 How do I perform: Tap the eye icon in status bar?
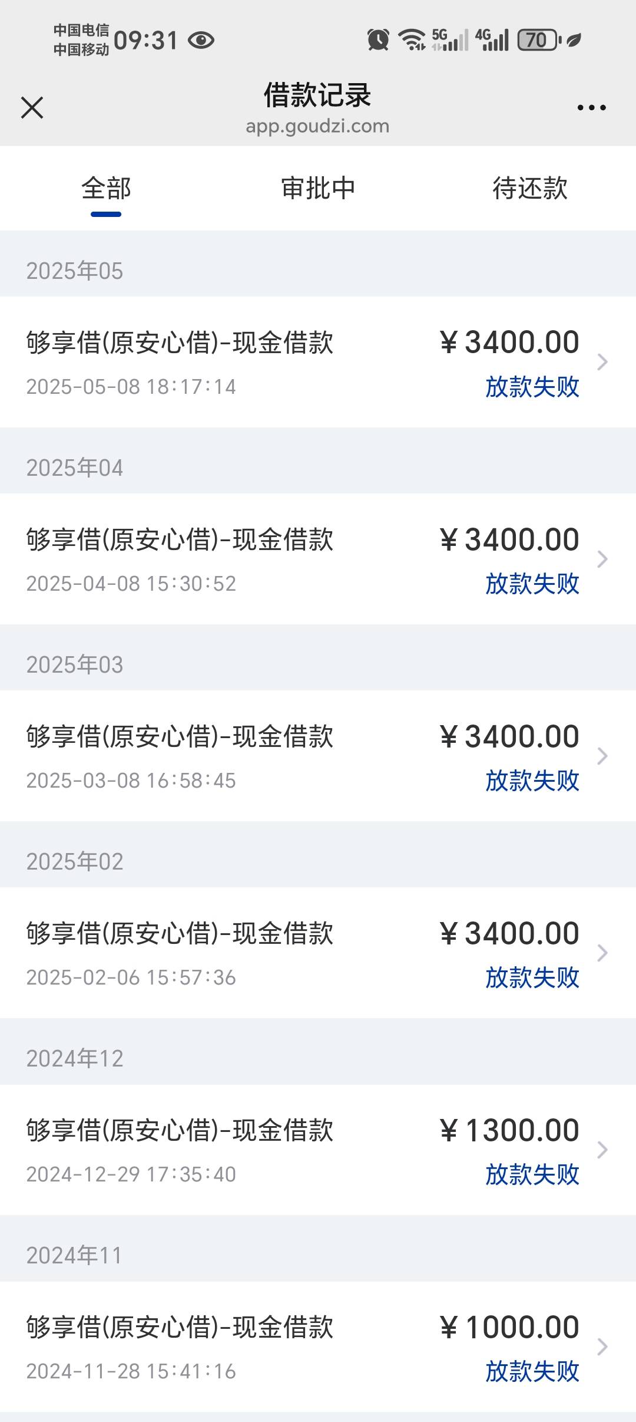click(x=201, y=40)
